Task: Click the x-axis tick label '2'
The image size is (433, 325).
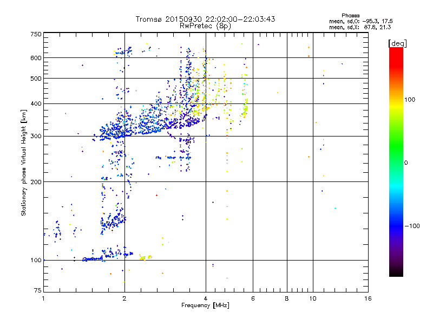Action: click(124, 298)
